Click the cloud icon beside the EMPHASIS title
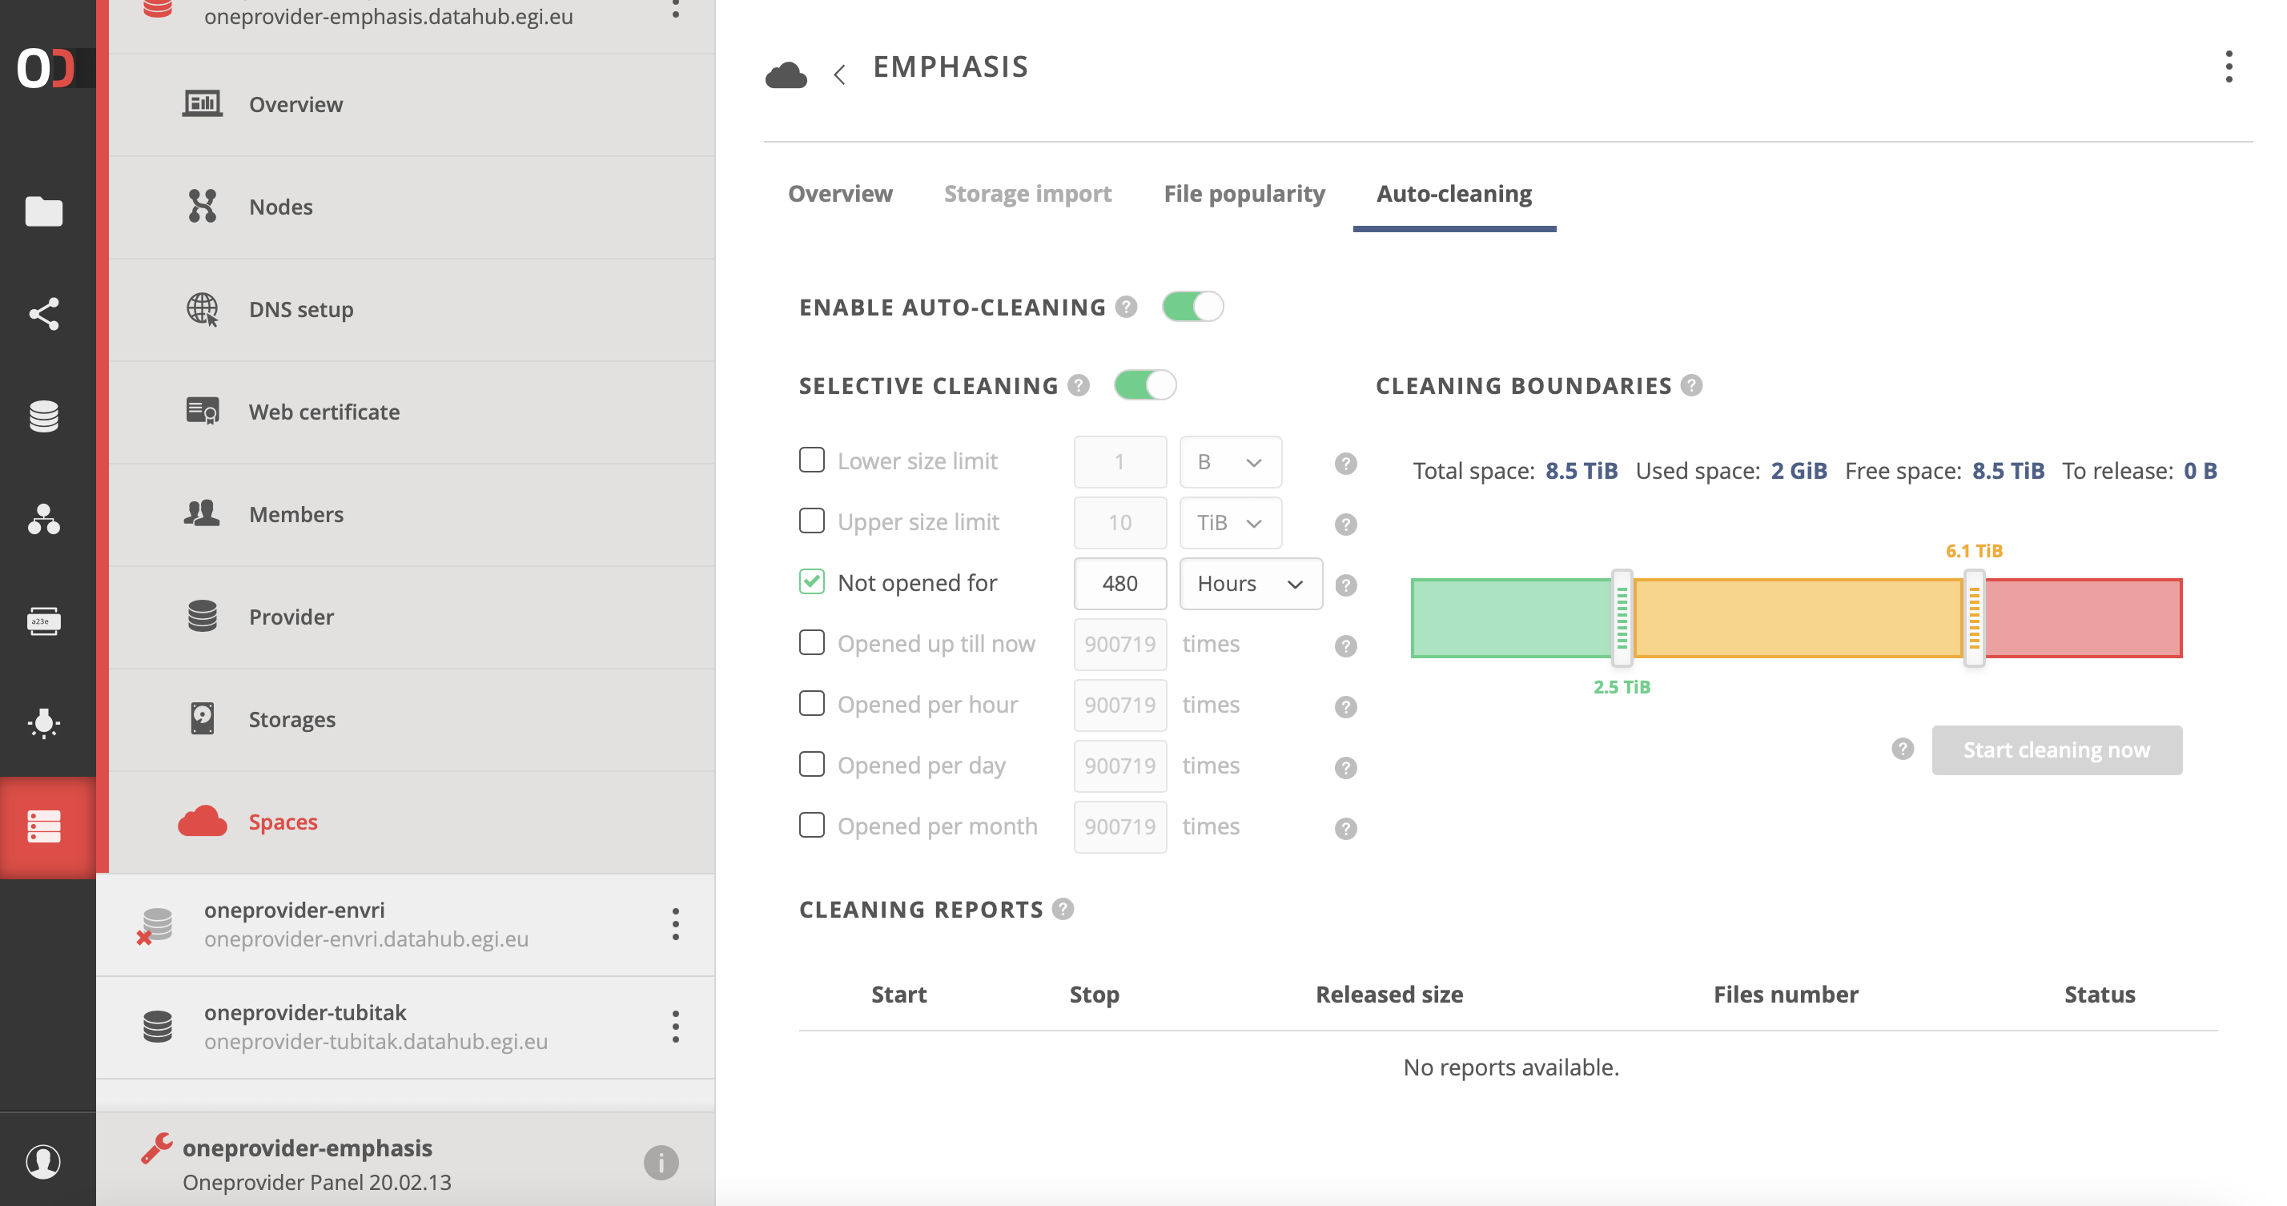This screenshot has height=1206, width=2287. click(x=786, y=73)
